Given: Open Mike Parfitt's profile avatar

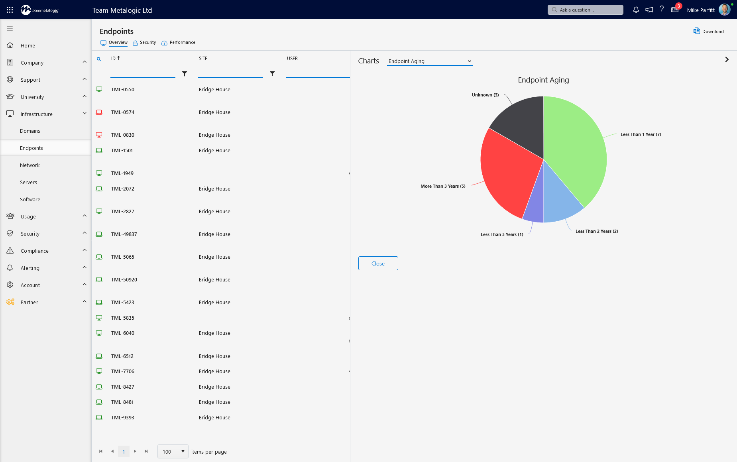Looking at the screenshot, I should tap(724, 10).
